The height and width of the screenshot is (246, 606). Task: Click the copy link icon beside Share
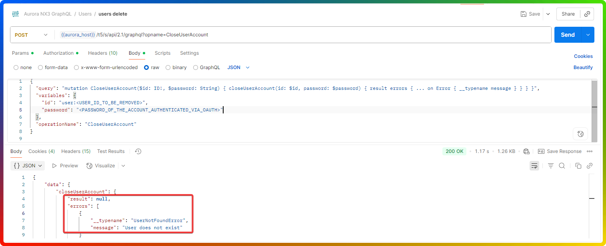pos(587,14)
